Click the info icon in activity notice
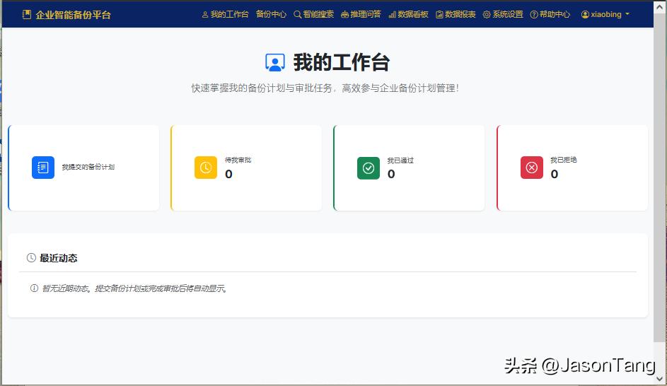 click(x=34, y=288)
